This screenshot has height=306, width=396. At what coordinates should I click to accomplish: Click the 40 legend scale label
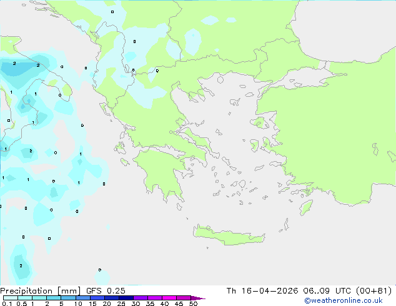click(x=164, y=304)
